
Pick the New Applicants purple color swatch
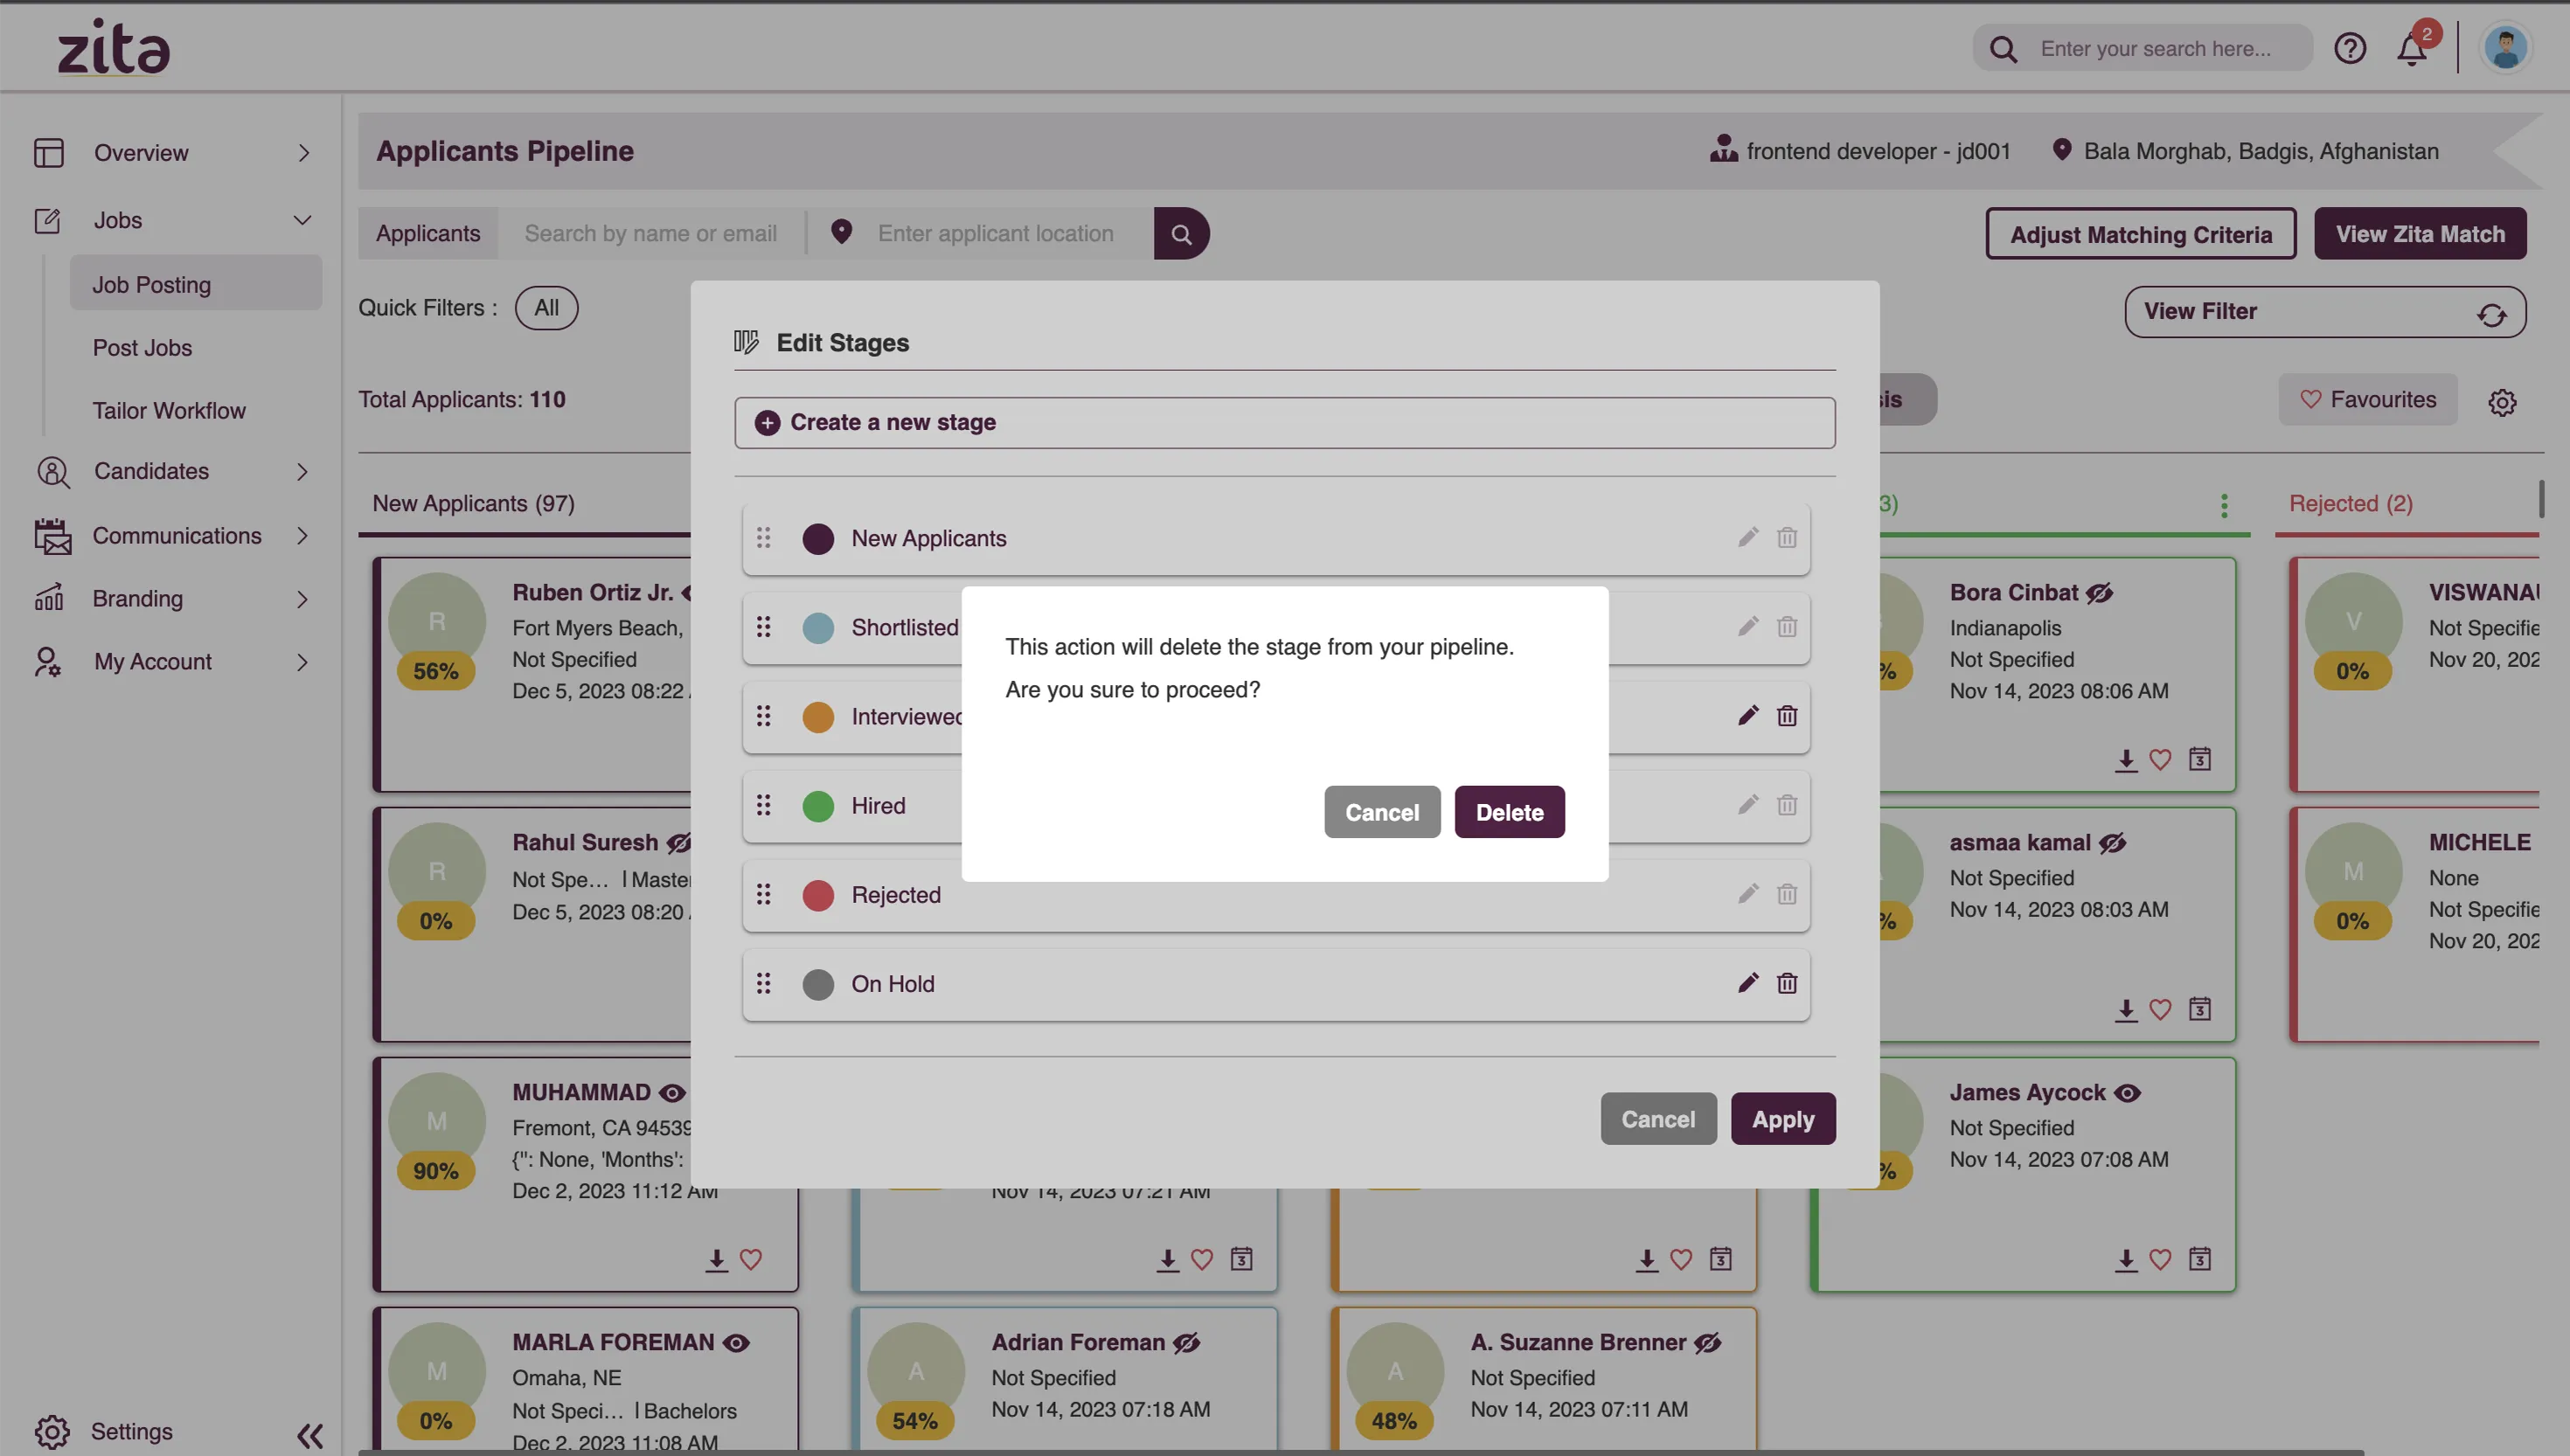pos(818,539)
